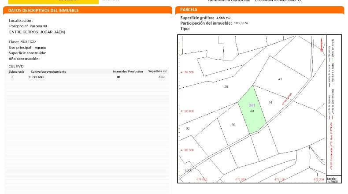Click the 'CULTIVO' table title
This screenshot has width=348, height=194.
[x=16, y=66]
